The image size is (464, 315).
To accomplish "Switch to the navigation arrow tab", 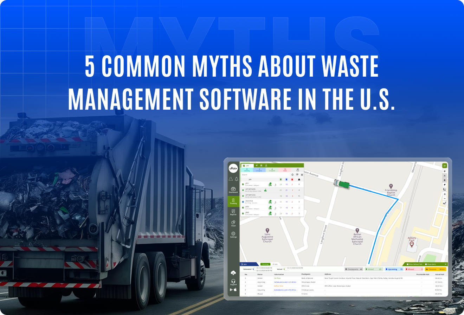I will coord(257,166).
